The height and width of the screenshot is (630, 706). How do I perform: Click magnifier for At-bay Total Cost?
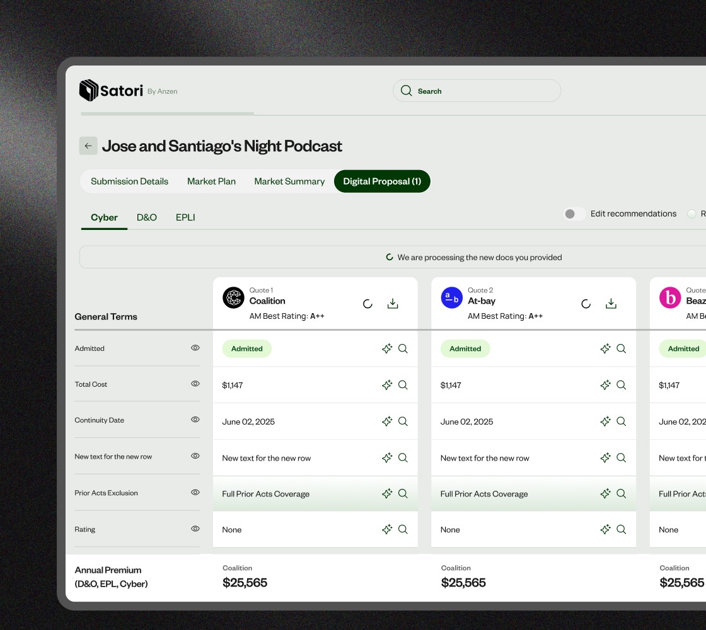pyautogui.click(x=622, y=385)
